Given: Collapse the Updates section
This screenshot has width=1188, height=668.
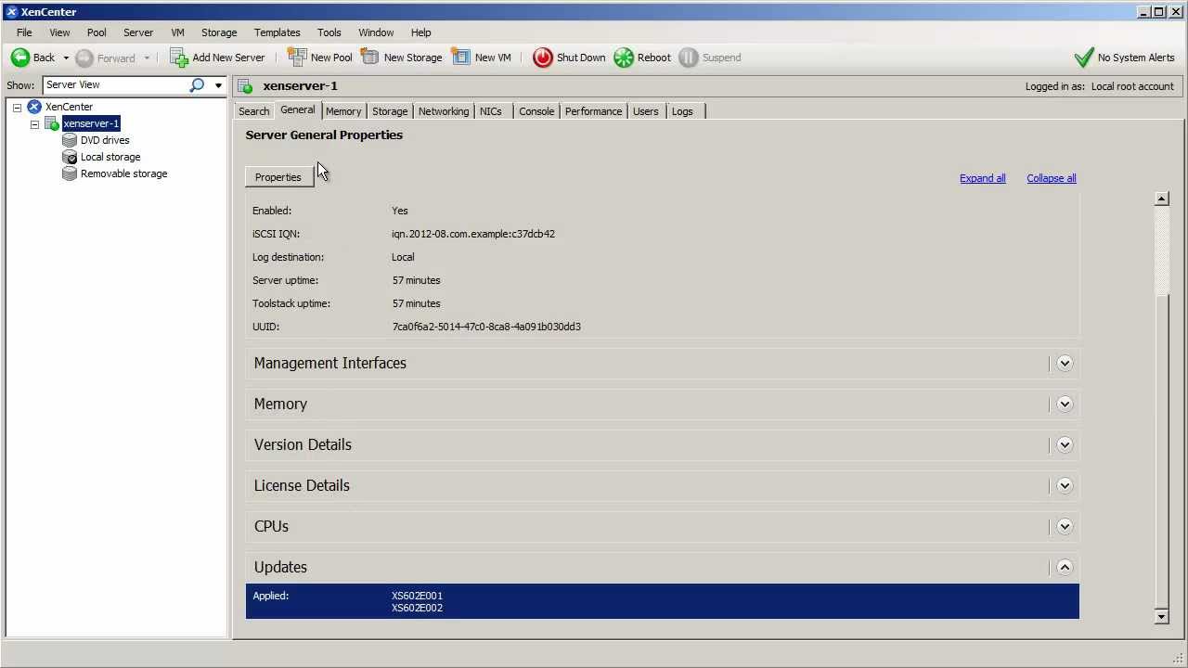Looking at the screenshot, I should [x=1065, y=567].
